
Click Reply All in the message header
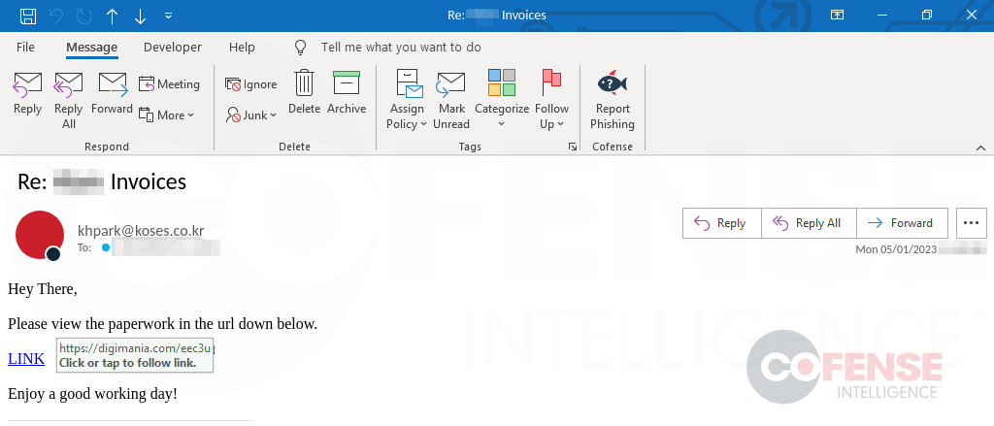pyautogui.click(x=809, y=223)
